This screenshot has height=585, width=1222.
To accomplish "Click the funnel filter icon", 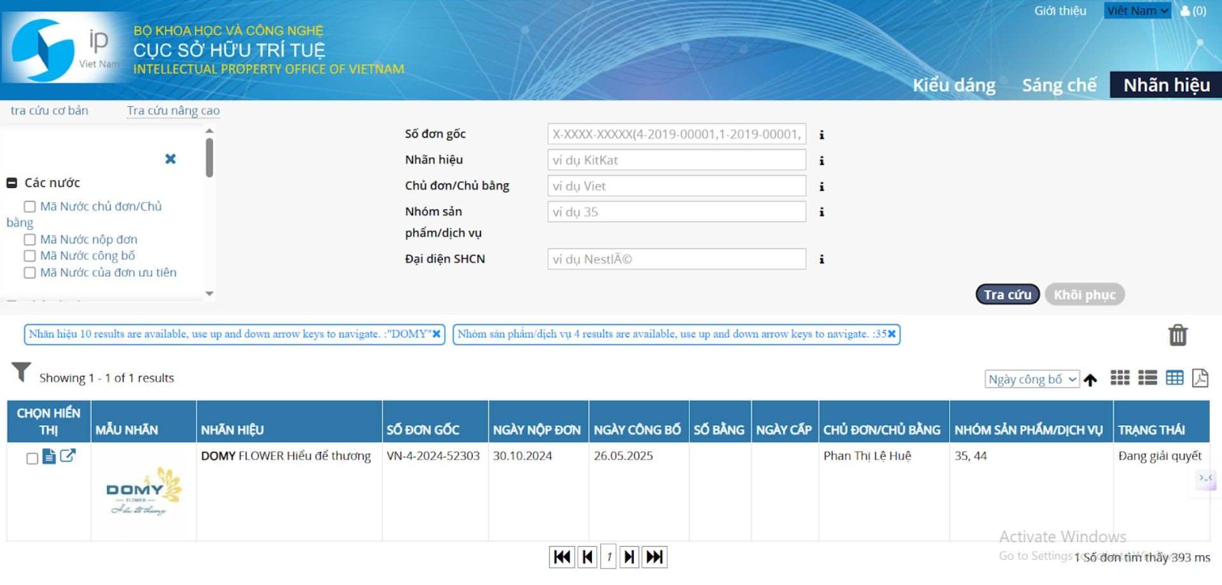I will [x=21, y=372].
